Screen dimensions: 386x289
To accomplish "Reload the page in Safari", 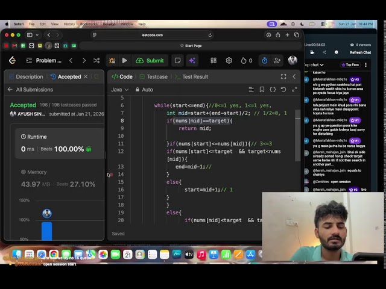I will [210, 35].
